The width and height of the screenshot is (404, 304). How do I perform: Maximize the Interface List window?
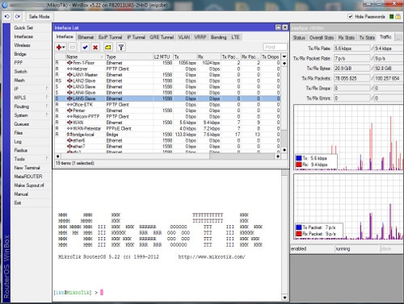click(x=279, y=27)
